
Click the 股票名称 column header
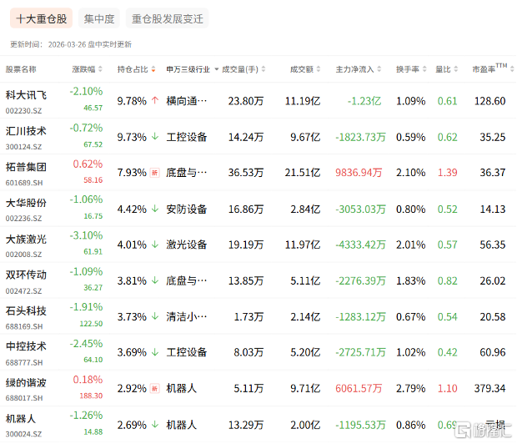(x=21, y=69)
